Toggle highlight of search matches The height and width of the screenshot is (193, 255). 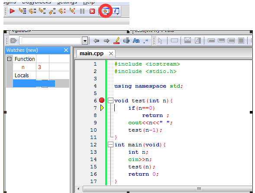[116, 41]
